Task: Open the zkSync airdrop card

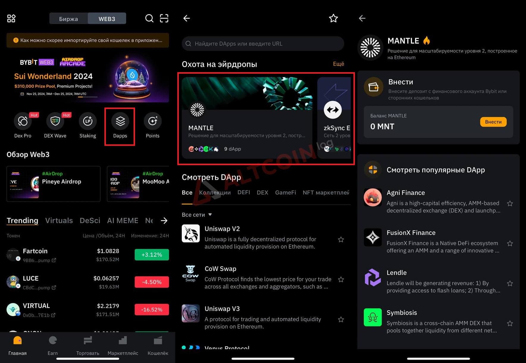Action: (x=334, y=118)
